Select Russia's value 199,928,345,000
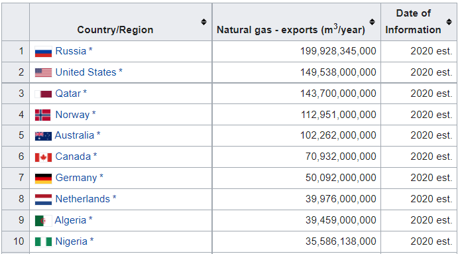 338,51
